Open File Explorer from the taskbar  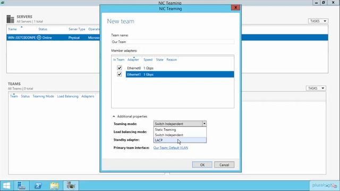click(x=54, y=186)
